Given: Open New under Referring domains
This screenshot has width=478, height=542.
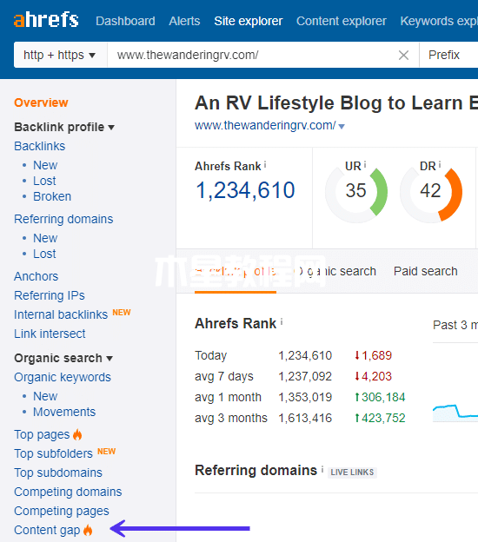Looking at the screenshot, I should click(45, 238).
